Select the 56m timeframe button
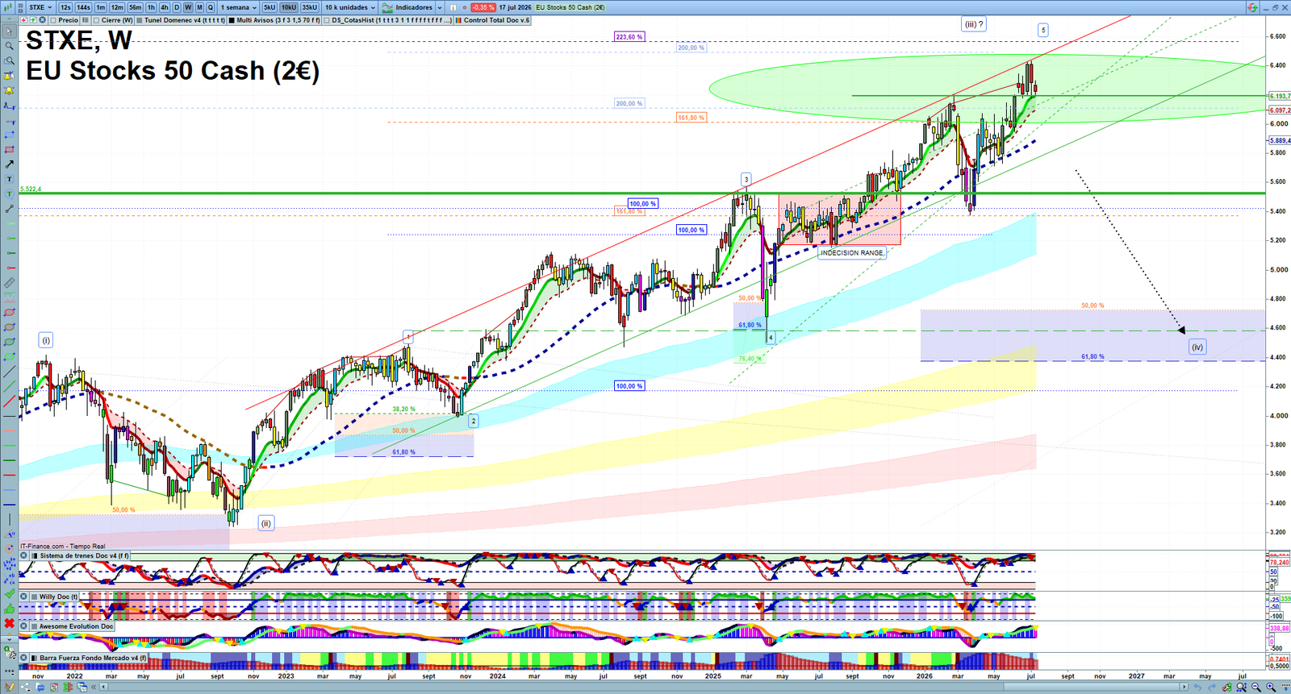Viewport: 1291px width, 694px height. pos(135,7)
